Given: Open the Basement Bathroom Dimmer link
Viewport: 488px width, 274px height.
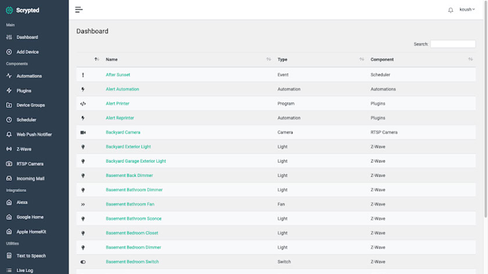Looking at the screenshot, I should tap(134, 190).
